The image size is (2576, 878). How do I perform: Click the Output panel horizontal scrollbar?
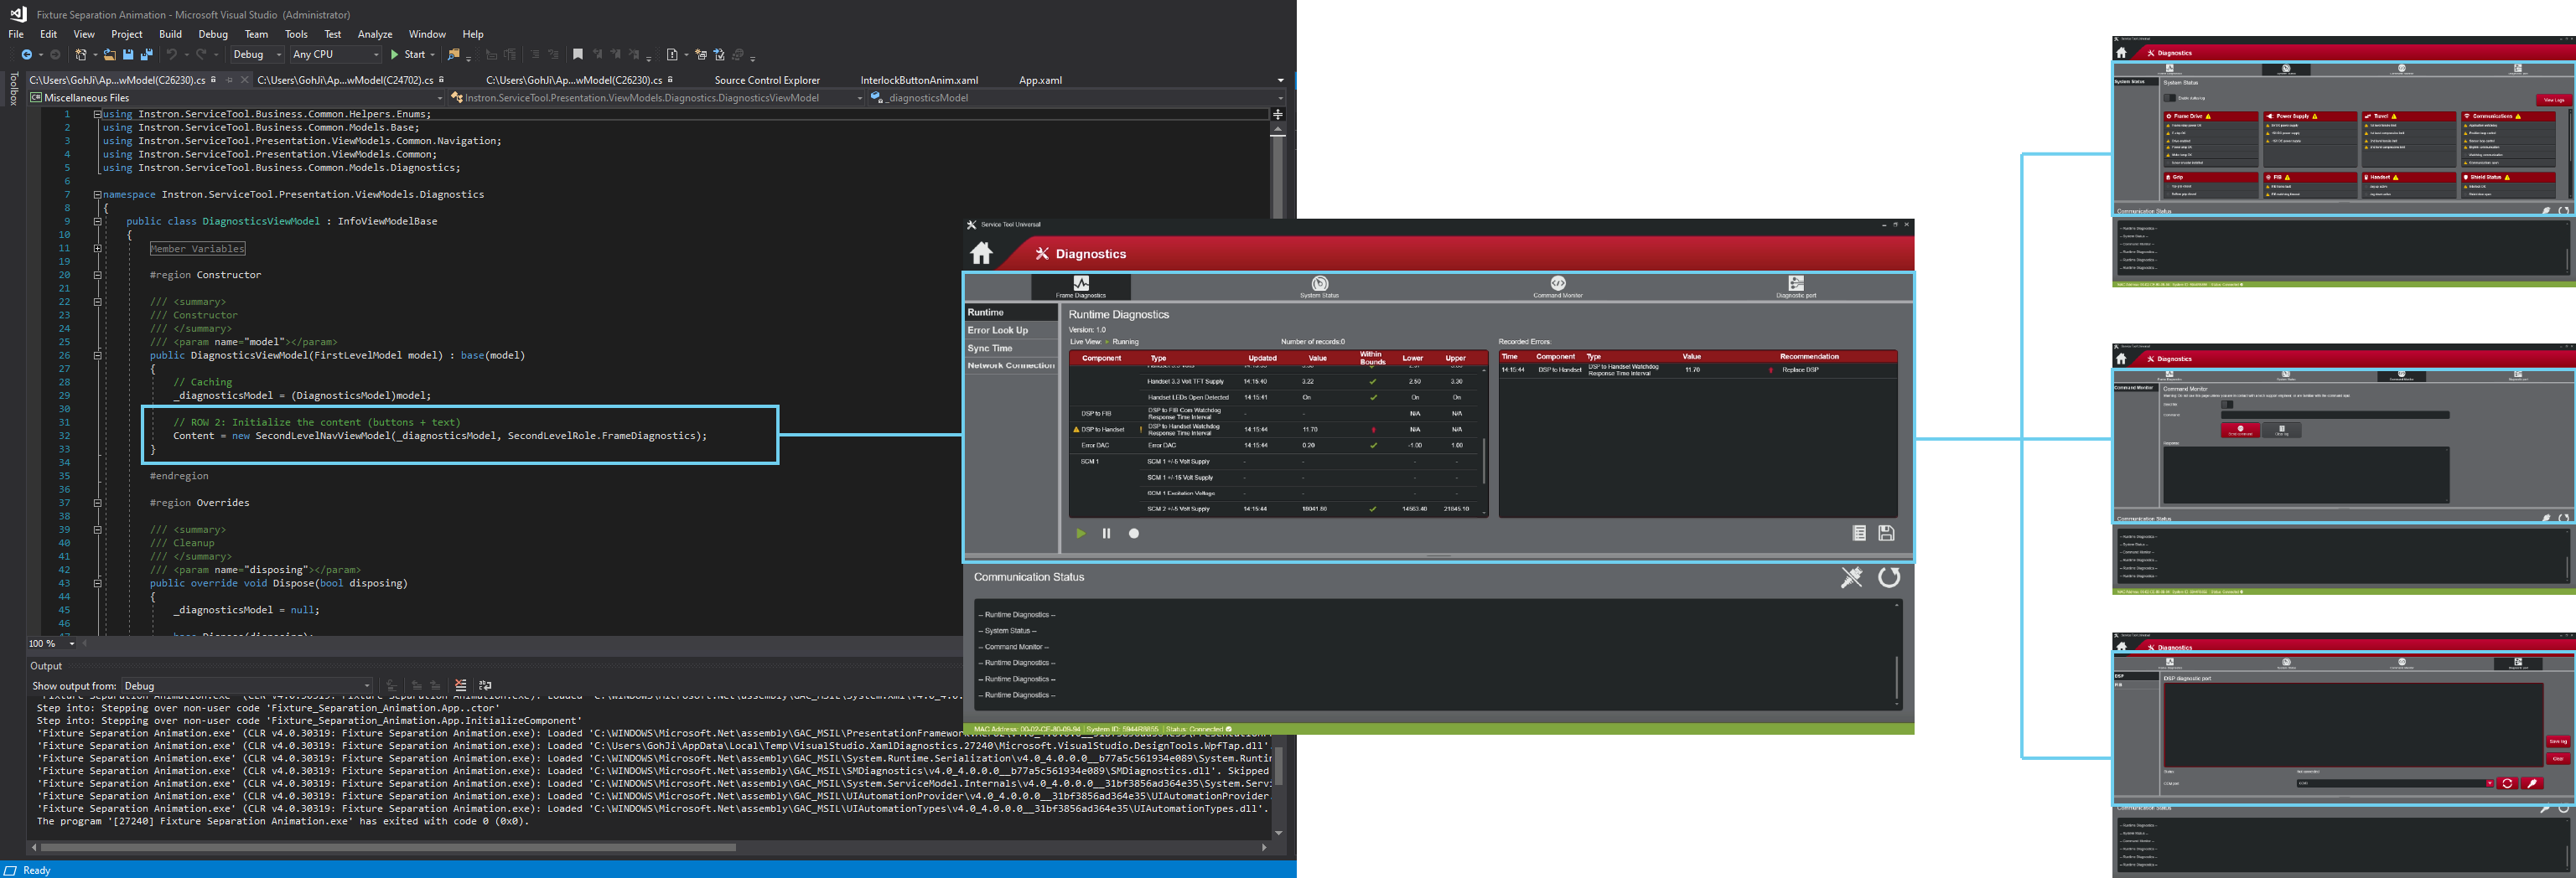388,847
